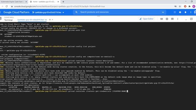Click the RUNNING status value
Image resolution: width=196 pixels, height=110 pixels.
(107, 89)
